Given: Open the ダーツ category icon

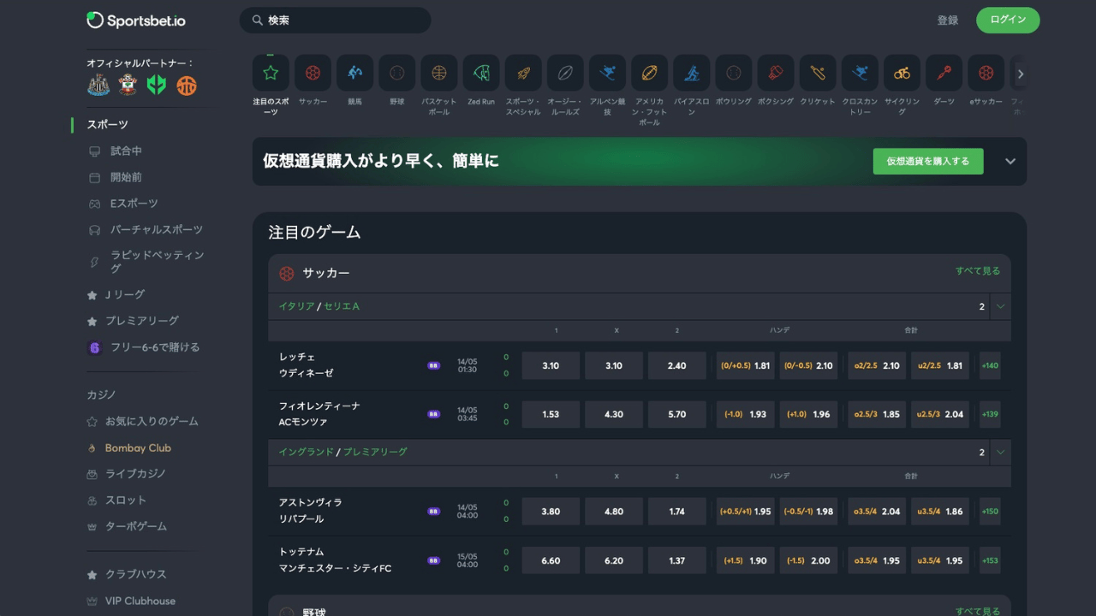Looking at the screenshot, I should (944, 73).
